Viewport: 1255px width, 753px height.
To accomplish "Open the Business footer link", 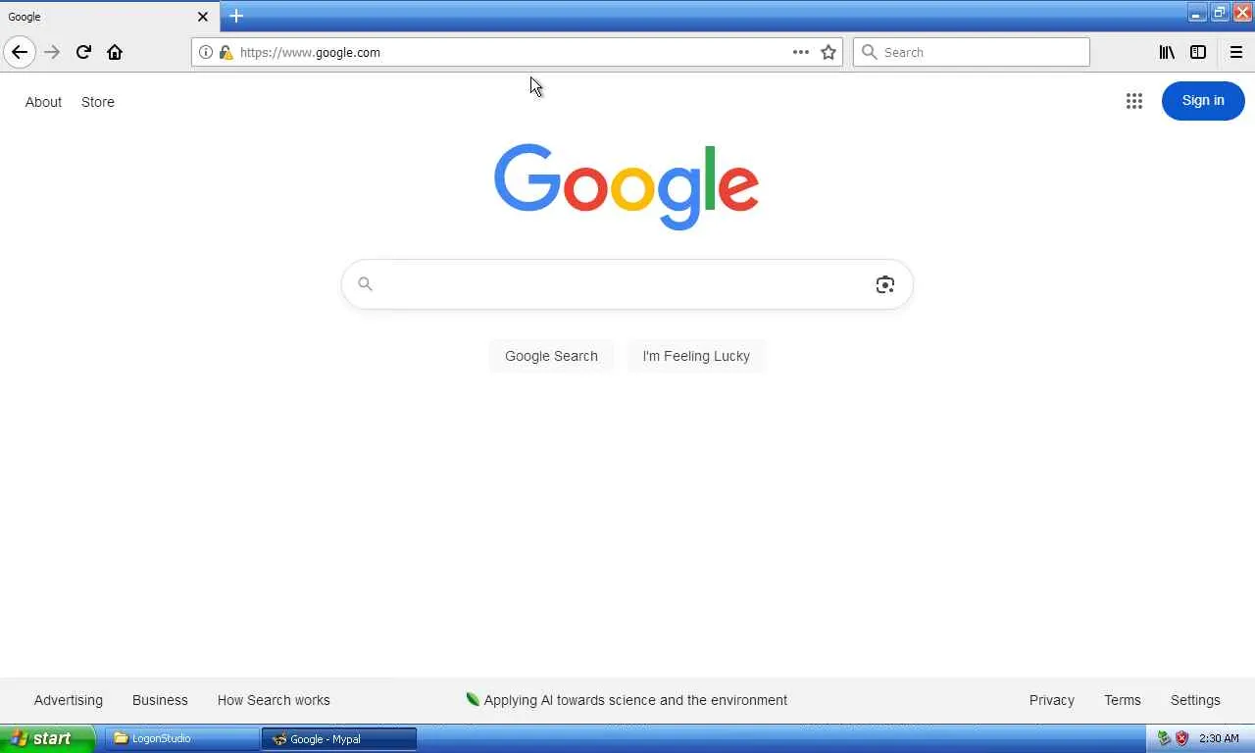I will coord(160,700).
